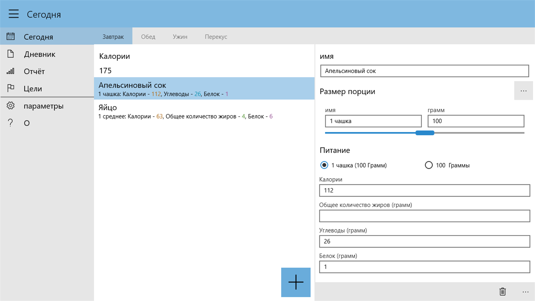Click the portion name field 1 чашка

click(373, 121)
